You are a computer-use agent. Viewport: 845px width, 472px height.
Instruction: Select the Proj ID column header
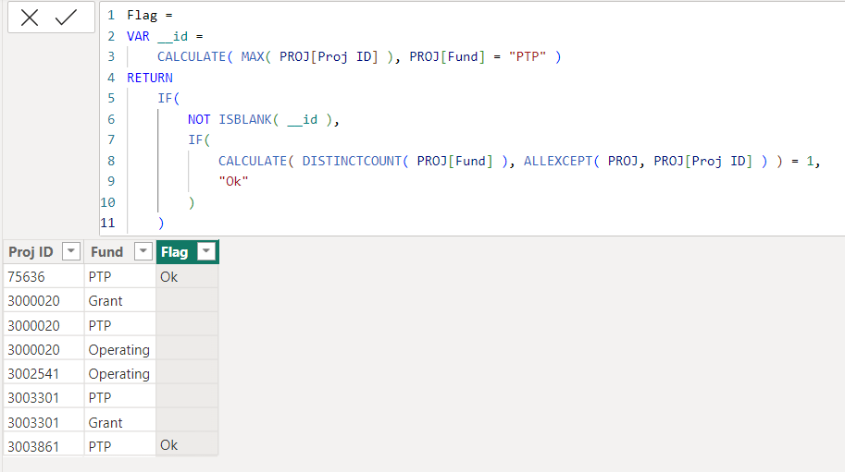click(43, 251)
